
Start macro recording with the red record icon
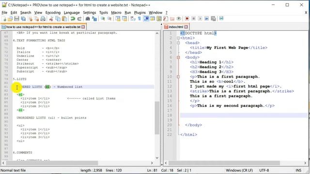(x=187, y=19)
